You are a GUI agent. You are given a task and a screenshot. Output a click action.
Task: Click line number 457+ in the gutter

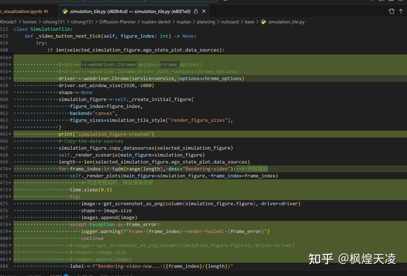tap(6, 79)
